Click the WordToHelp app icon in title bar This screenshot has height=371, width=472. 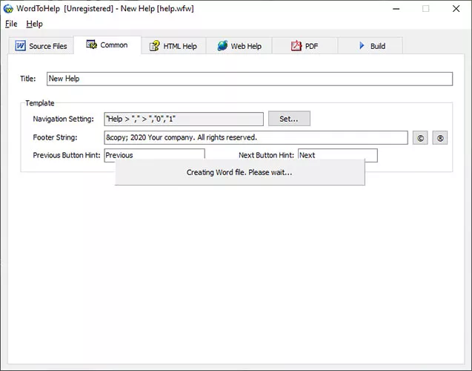[8, 9]
